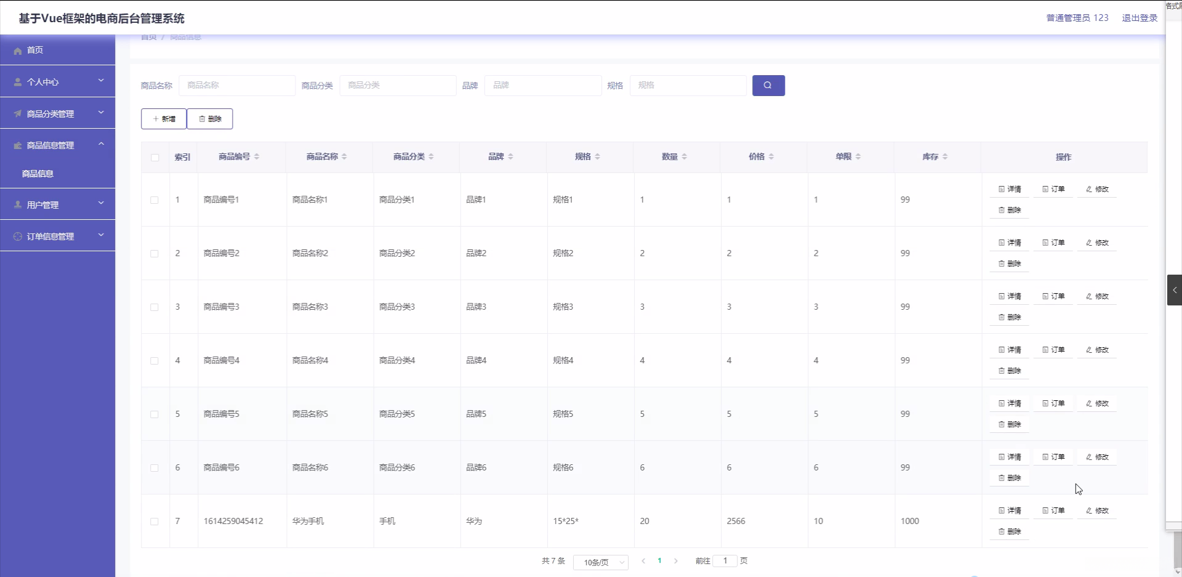Sort by 库存 column sort arrows
The height and width of the screenshot is (577, 1182).
[945, 157]
